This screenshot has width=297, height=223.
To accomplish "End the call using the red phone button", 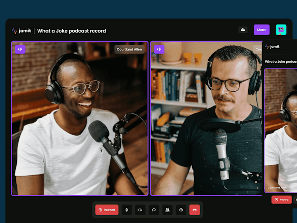I will [x=195, y=210].
